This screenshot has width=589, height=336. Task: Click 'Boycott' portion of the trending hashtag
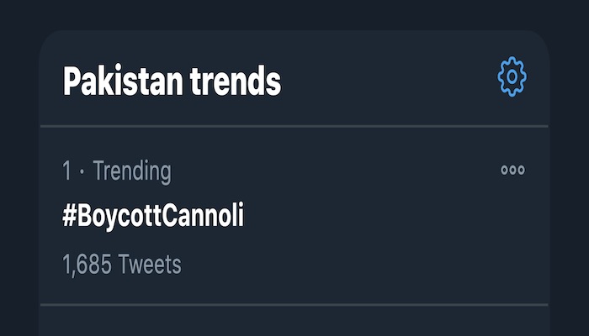[119, 217]
